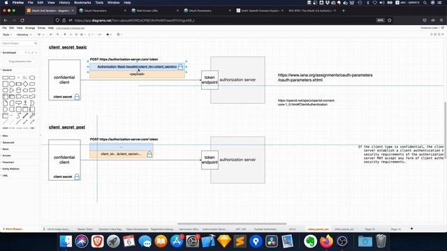The height and width of the screenshot is (251, 447).
Task: Expand the UML shapes section
Action: tap(5, 176)
